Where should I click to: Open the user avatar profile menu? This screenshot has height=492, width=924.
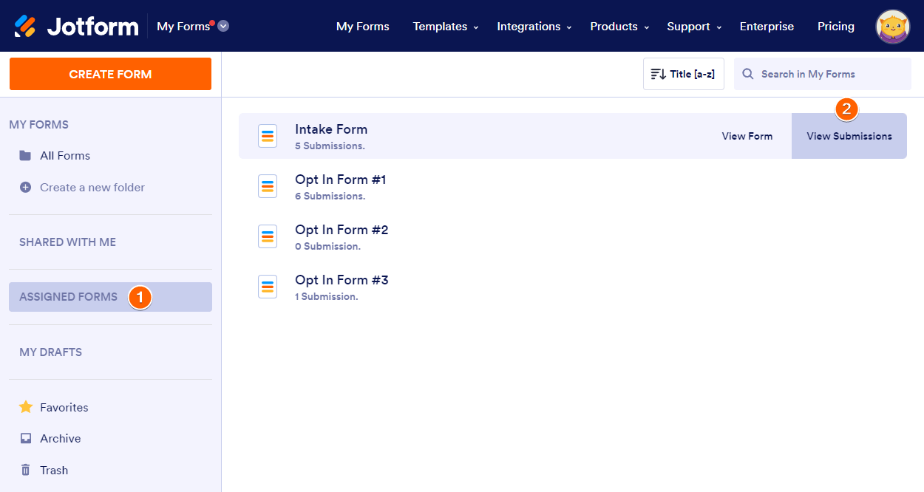[892, 27]
